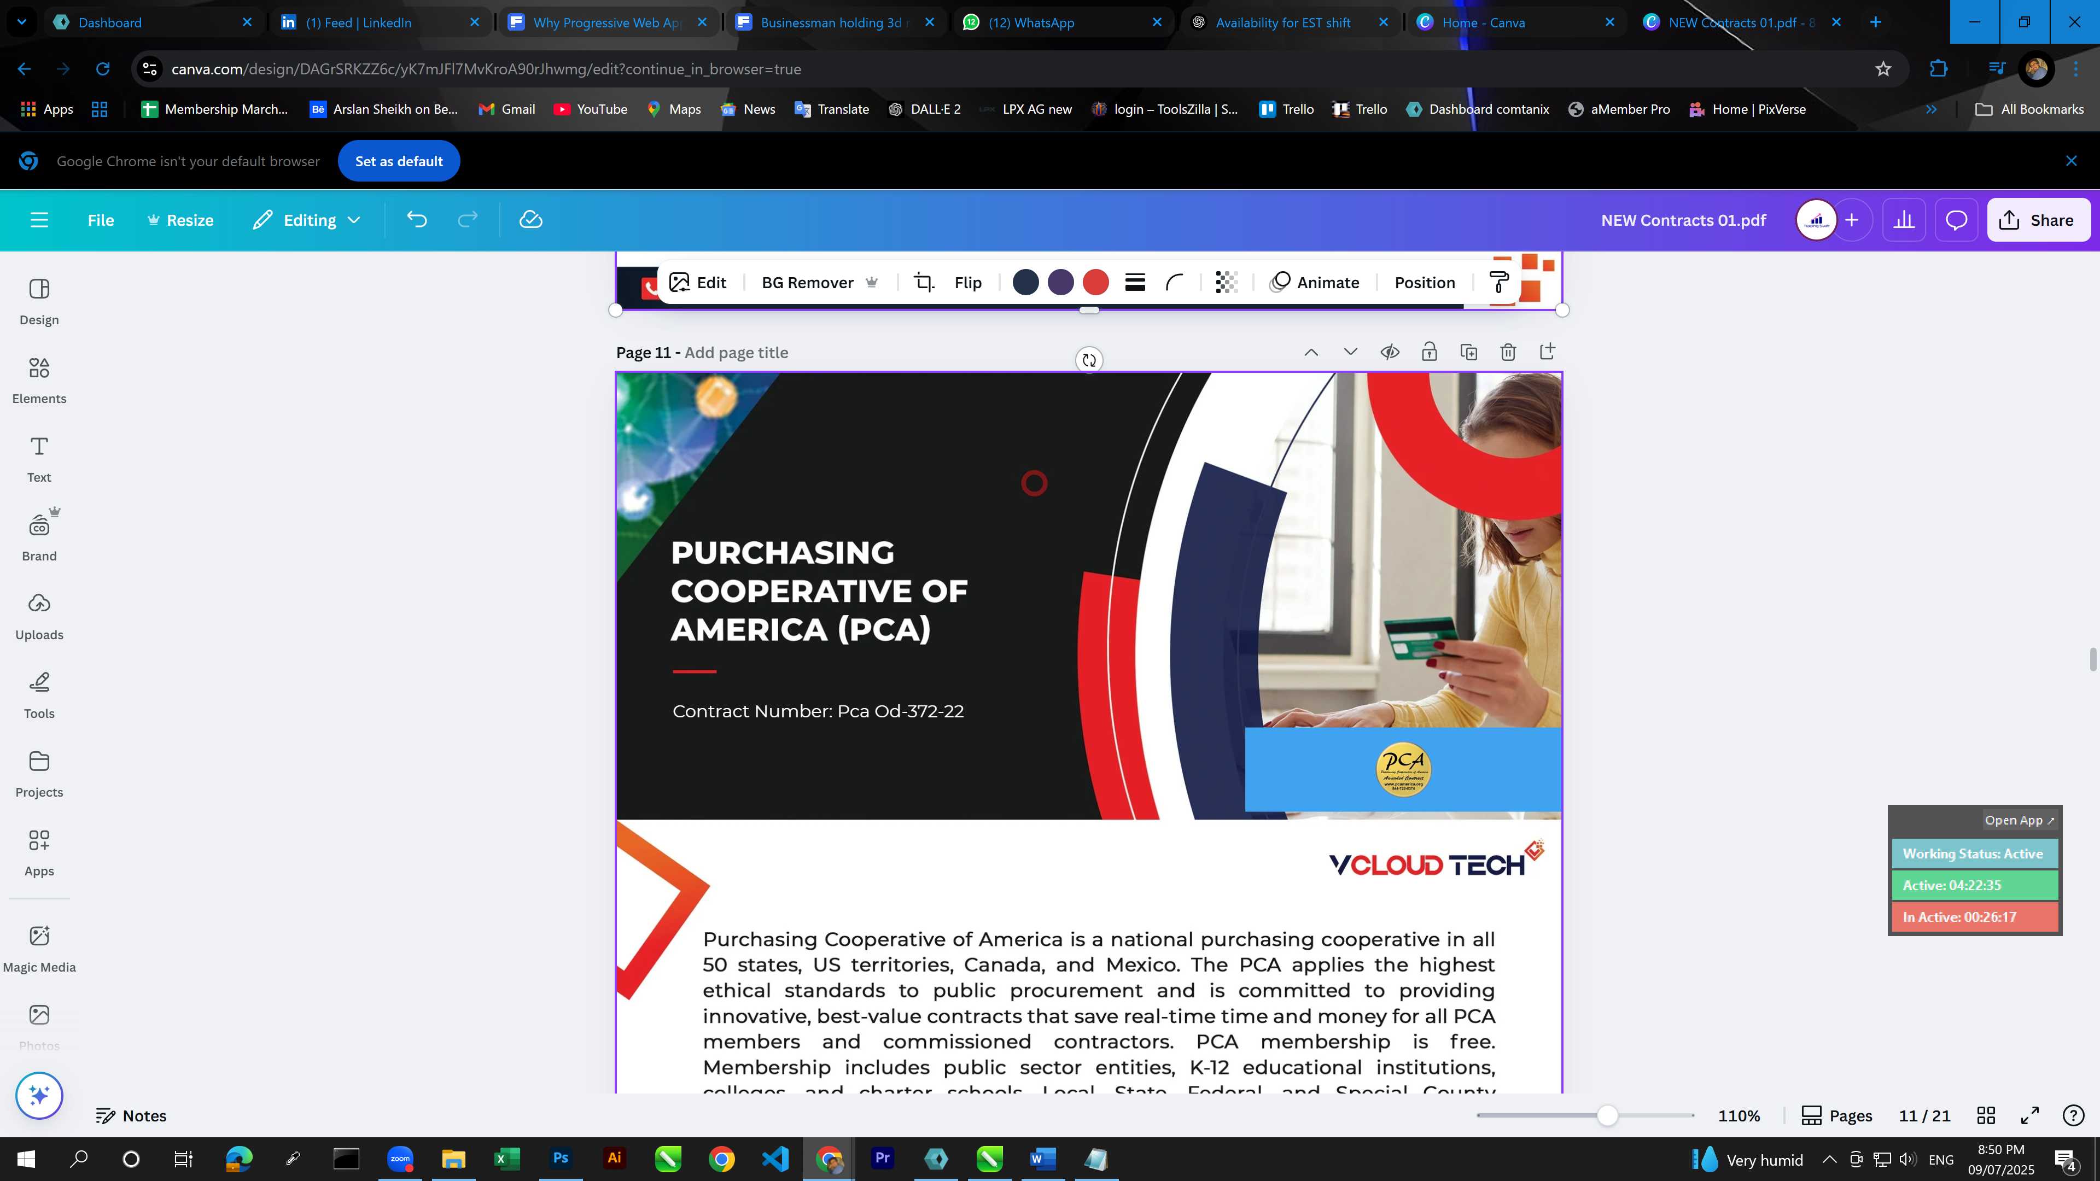Open the Projects panel
The height and width of the screenshot is (1181, 2100).
tap(39, 774)
